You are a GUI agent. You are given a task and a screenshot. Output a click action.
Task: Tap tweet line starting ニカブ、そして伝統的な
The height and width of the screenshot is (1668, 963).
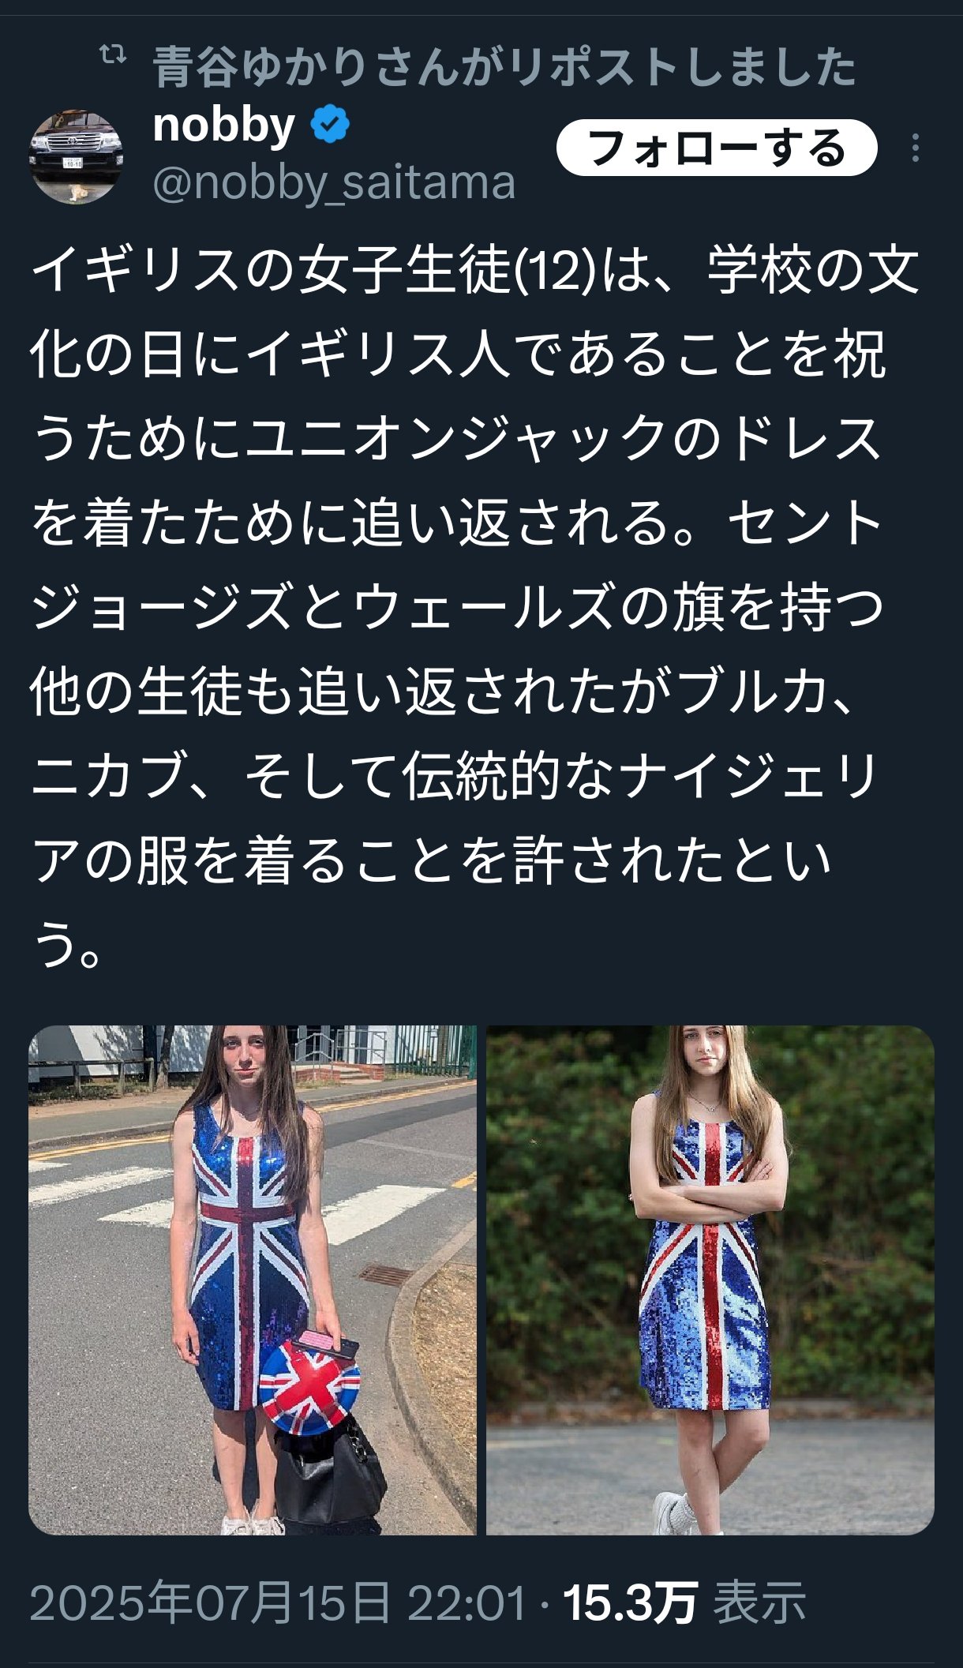454,776
